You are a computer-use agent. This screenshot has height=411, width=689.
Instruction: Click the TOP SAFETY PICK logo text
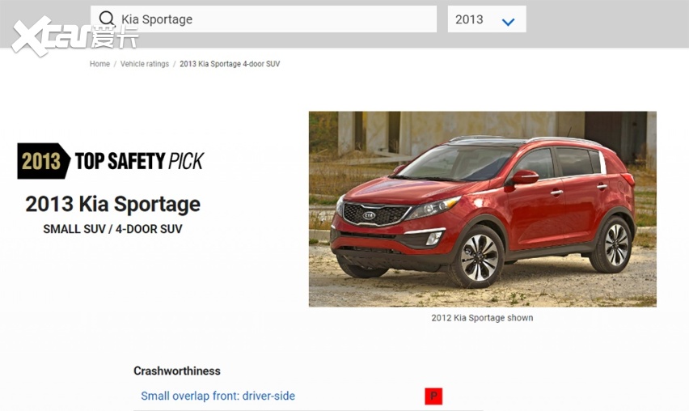point(139,161)
